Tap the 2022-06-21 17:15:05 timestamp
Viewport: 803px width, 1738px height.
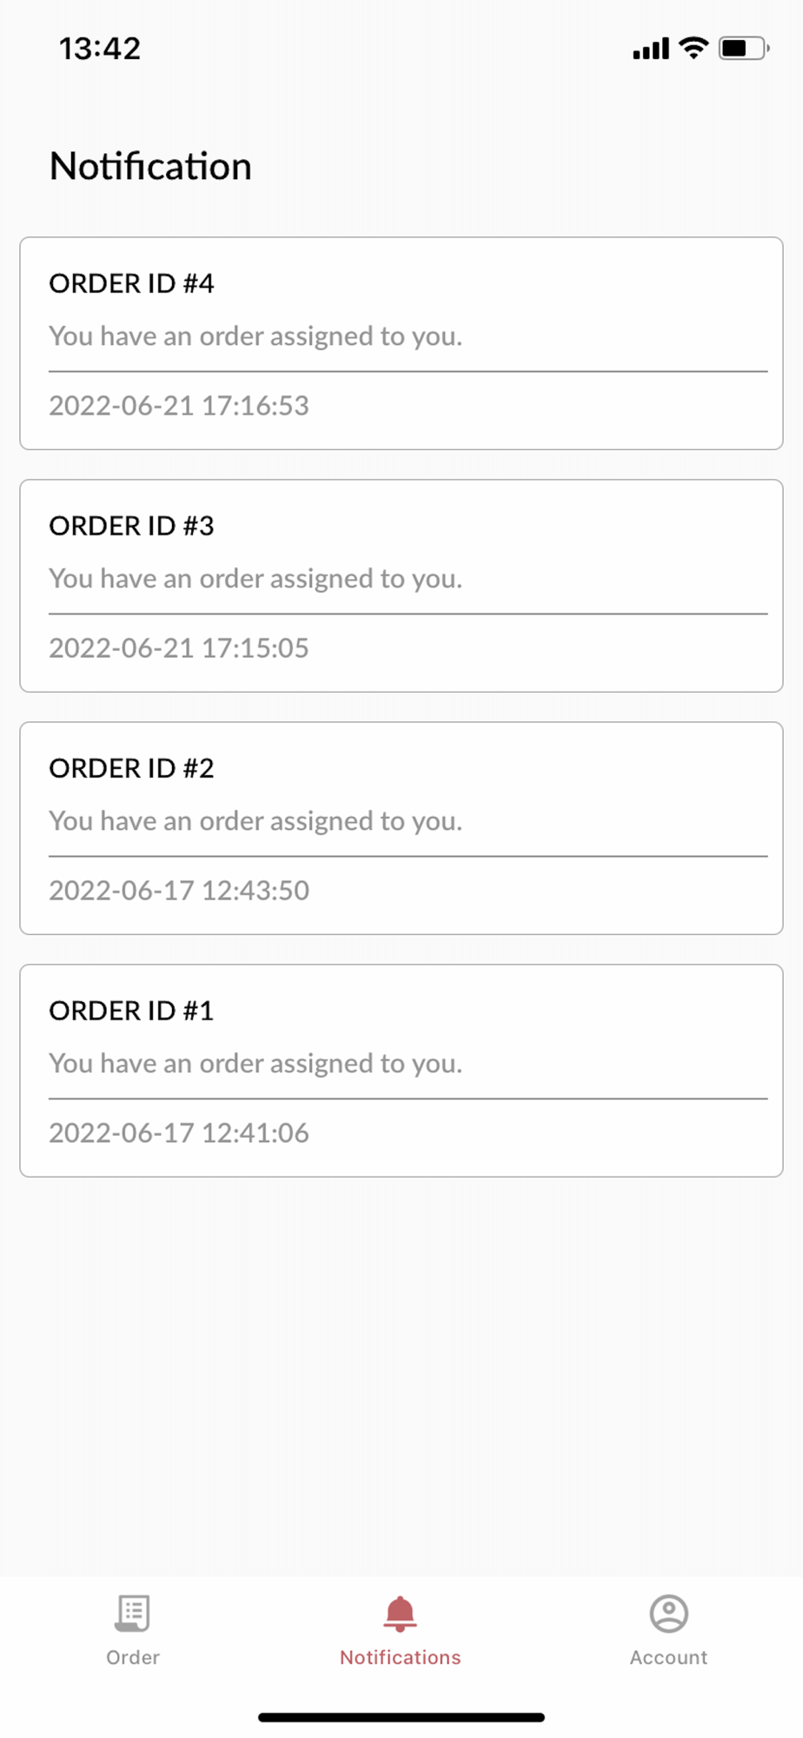pyautogui.click(x=179, y=648)
